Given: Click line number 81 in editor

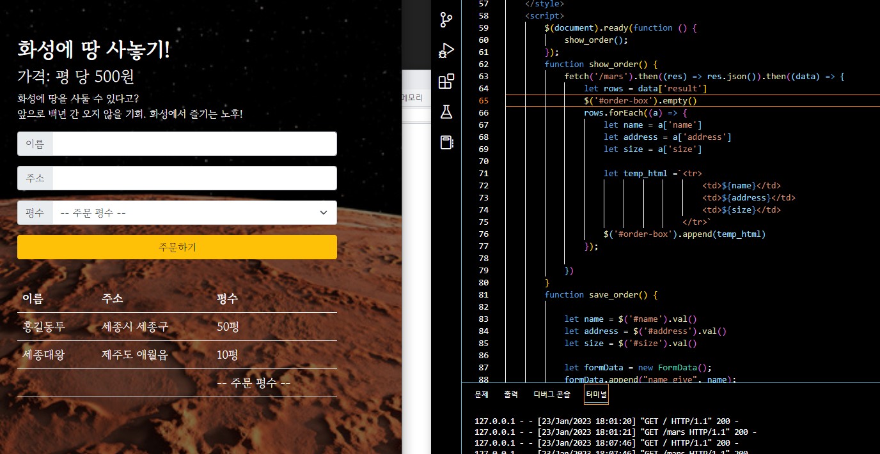Looking at the screenshot, I should pos(483,295).
